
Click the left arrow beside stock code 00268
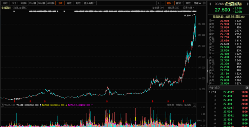(x=210, y=4)
